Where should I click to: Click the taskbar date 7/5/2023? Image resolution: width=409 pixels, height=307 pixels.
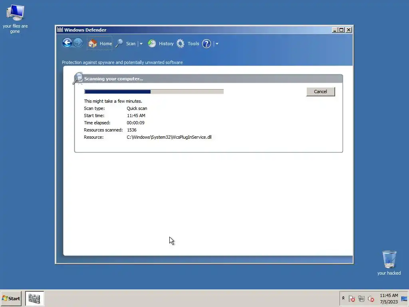point(389,302)
